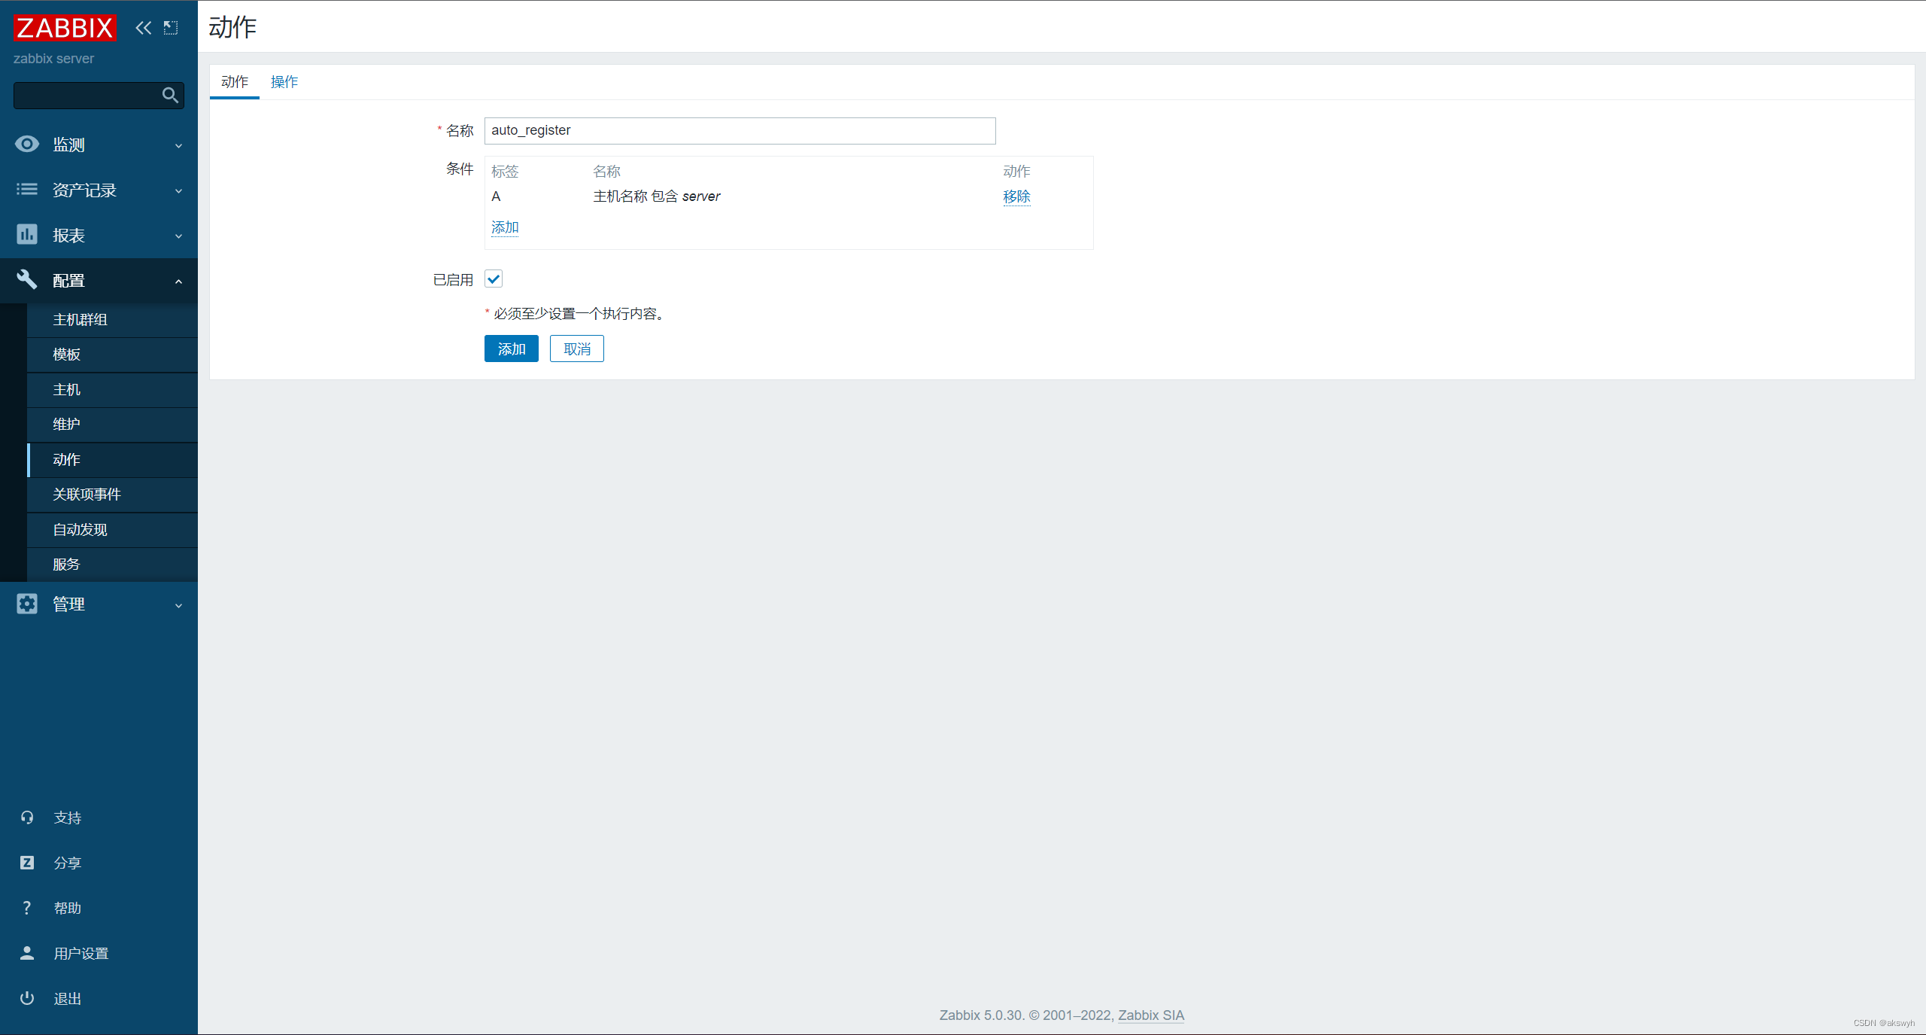Image resolution: width=1926 pixels, height=1035 pixels.
Task: Click the 监测 menu label
Action: [x=68, y=145]
